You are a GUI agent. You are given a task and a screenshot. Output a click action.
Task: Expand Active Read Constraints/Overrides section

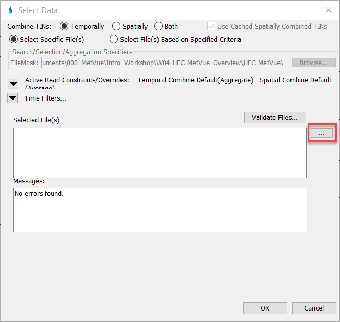coord(13,83)
